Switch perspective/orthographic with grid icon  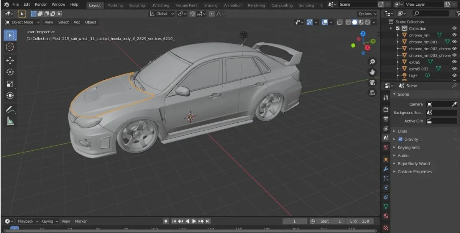coord(372,92)
